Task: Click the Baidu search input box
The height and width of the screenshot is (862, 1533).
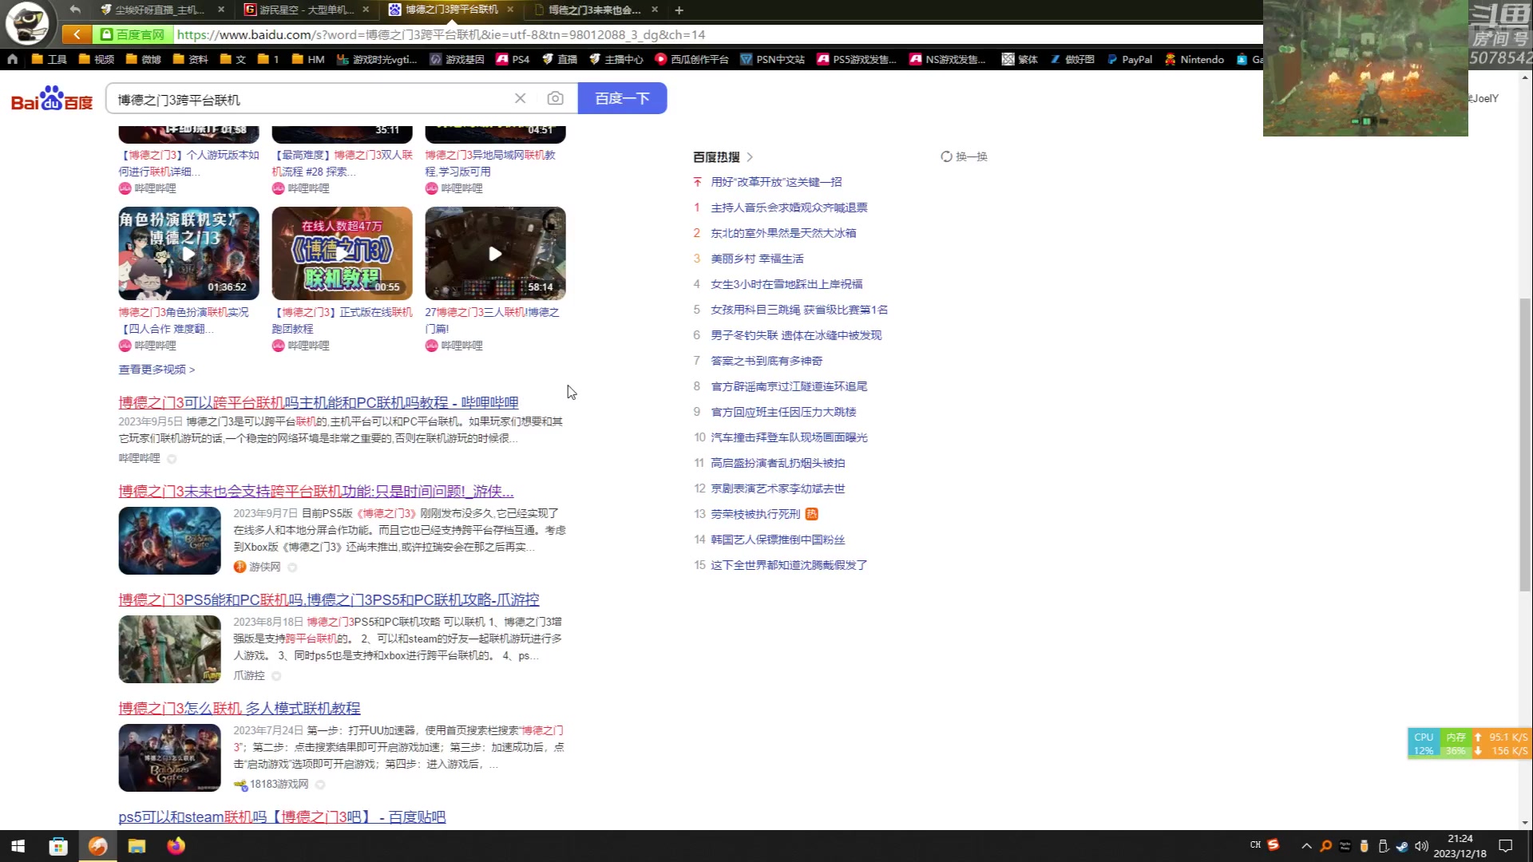Action: tap(311, 99)
